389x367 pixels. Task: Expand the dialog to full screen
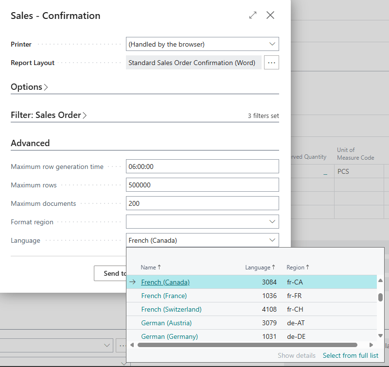coord(253,16)
